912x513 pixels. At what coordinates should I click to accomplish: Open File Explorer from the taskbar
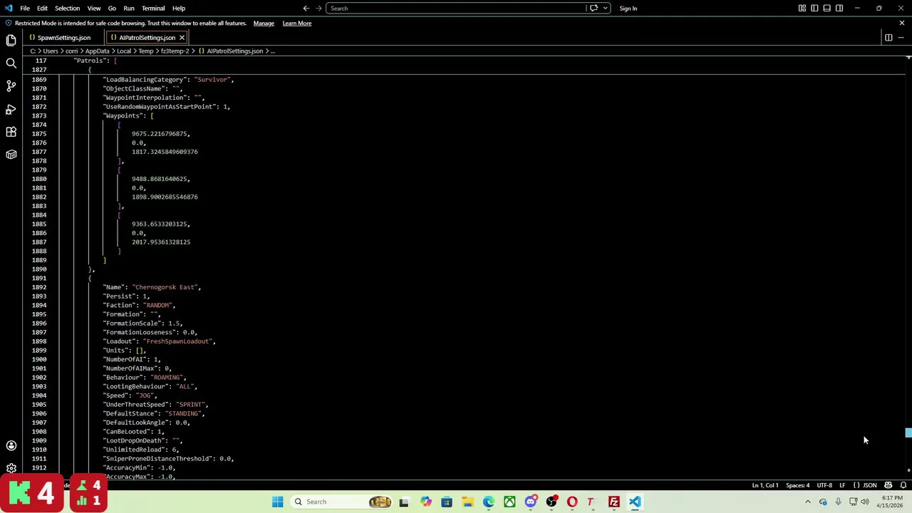[467, 502]
